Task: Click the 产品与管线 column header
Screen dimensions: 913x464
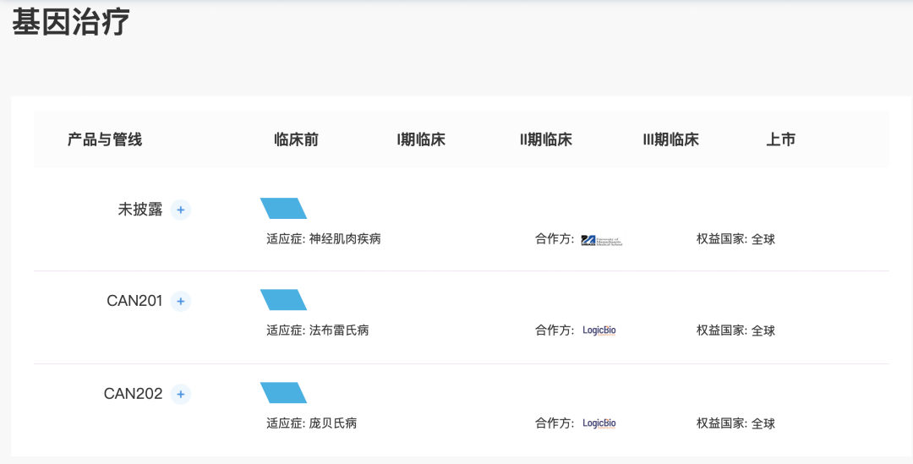Action: tap(105, 139)
